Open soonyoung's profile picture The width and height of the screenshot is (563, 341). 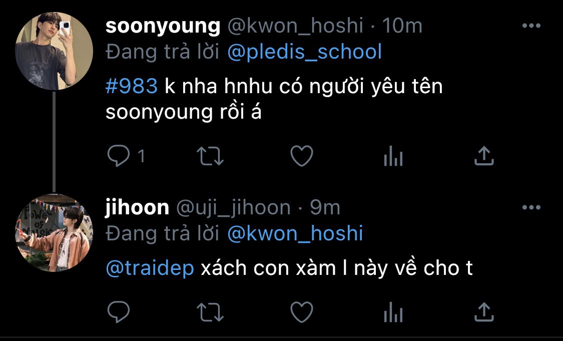pyautogui.click(x=54, y=51)
